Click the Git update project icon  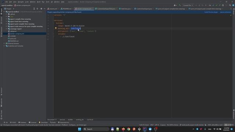click(x=213, y=5)
